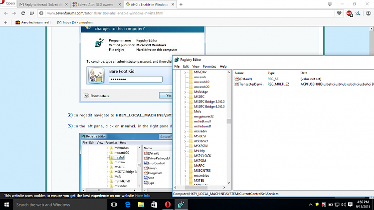374x210 pixels.
Task: Open Favorites menu in Registry Editor
Action: (209, 66)
